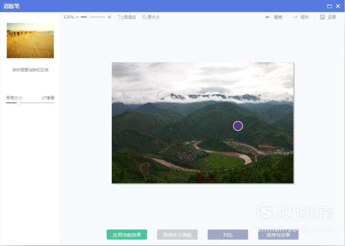Click the 画笔大小 brush size slider track
The width and height of the screenshot is (345, 246).
tap(30, 103)
